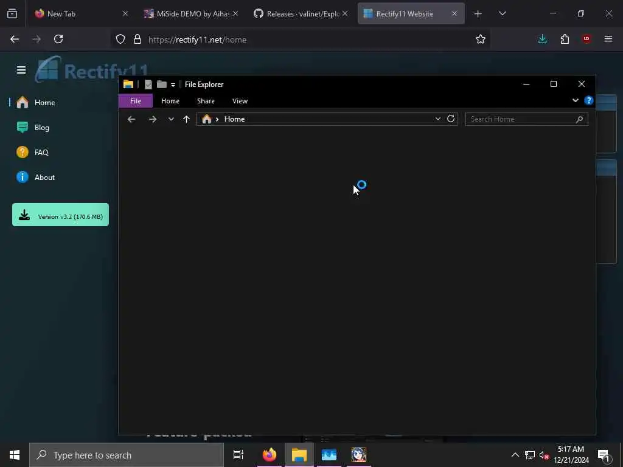Go forward in File Explorer navigation
The image size is (623, 467).
point(153,119)
